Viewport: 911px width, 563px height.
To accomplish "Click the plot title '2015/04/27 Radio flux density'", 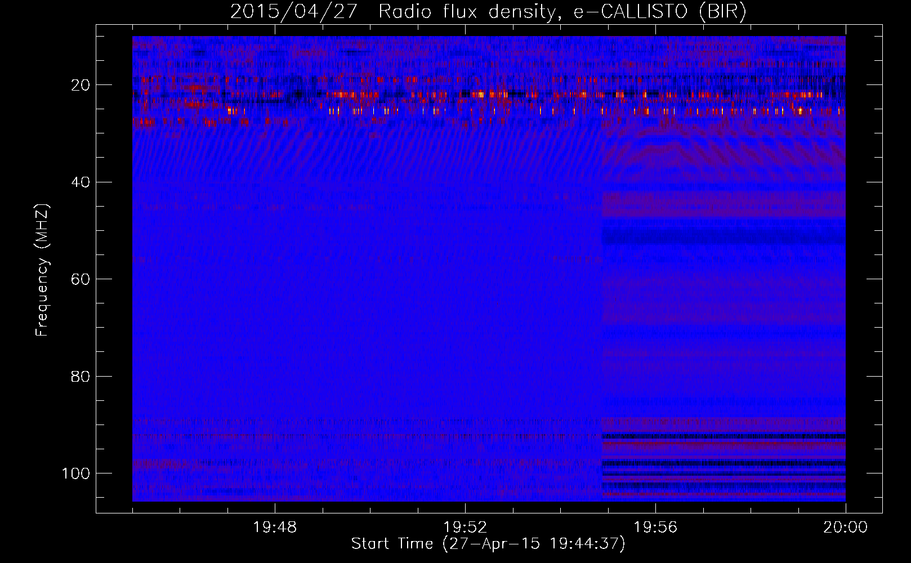I will point(488,11).
